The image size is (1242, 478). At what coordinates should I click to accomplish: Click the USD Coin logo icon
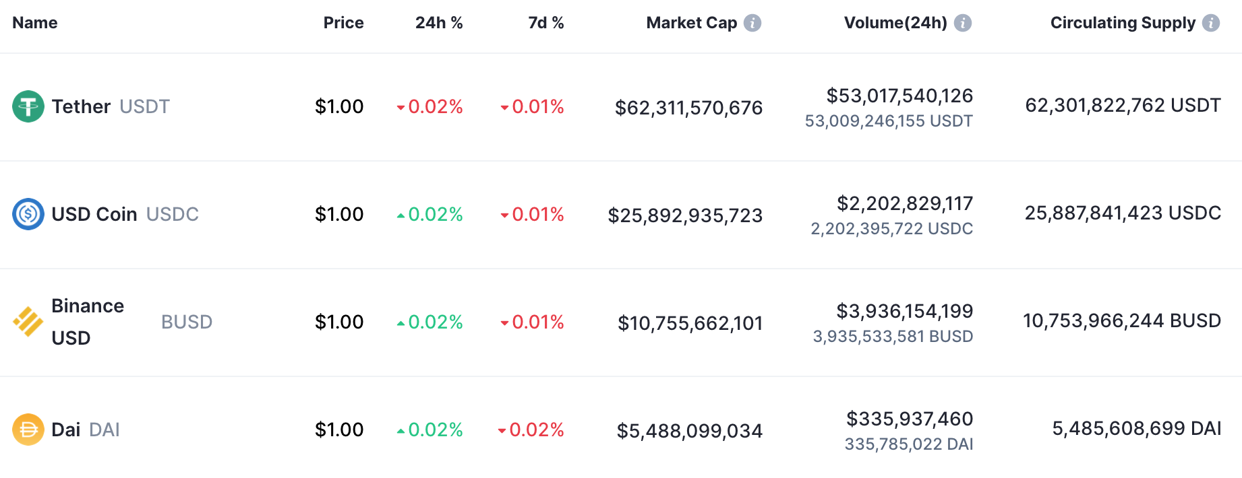[28, 214]
